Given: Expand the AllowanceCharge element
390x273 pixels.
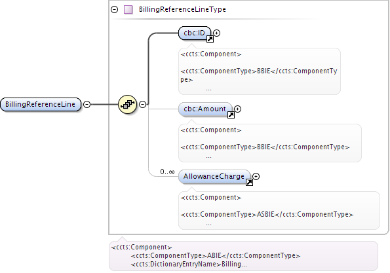Looking at the screenshot, I should click(x=256, y=176).
